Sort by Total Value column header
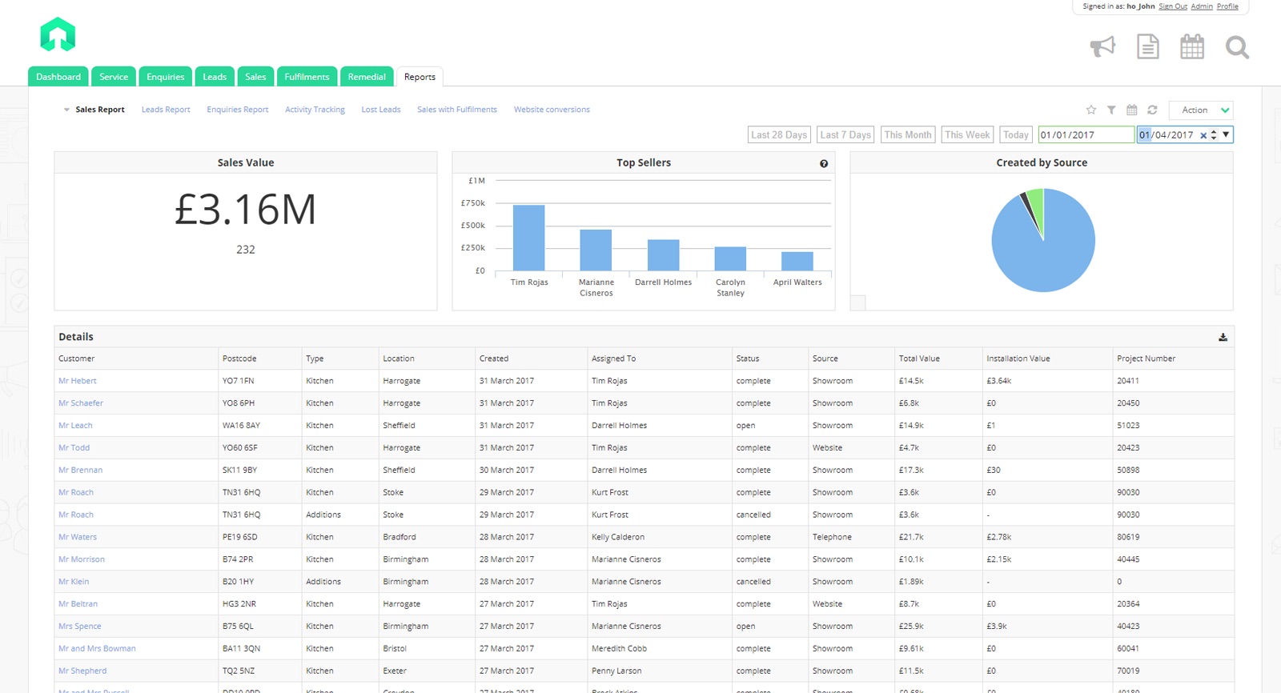This screenshot has width=1281, height=693. (919, 359)
